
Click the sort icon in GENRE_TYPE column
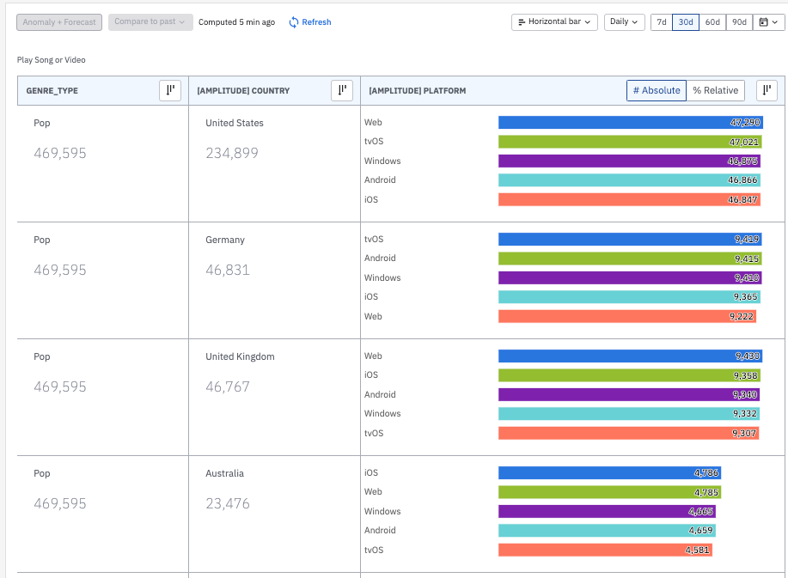click(x=169, y=90)
